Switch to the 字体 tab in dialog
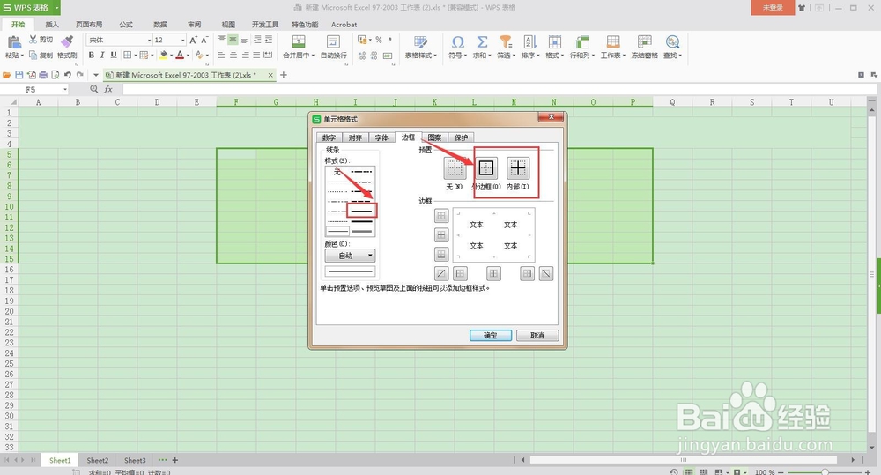The image size is (881, 475). coord(381,137)
